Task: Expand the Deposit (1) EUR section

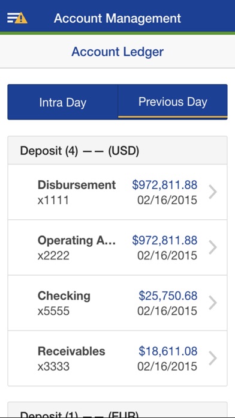Action: pos(117,410)
